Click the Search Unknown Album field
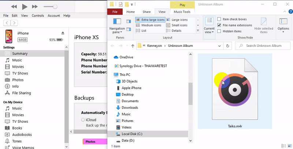Viewport: 293px width, 149px height. [263, 46]
